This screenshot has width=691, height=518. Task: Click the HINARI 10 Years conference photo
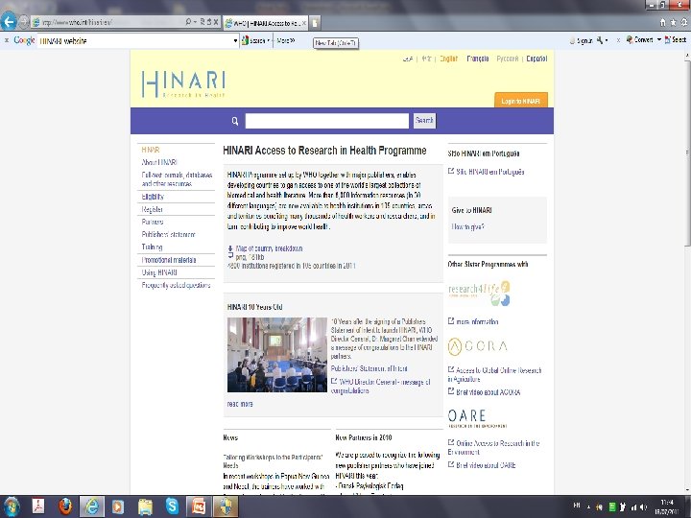[x=277, y=355]
